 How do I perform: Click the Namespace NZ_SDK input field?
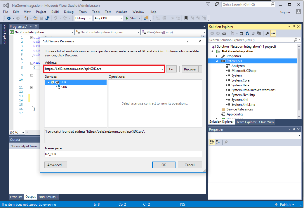point(123,154)
